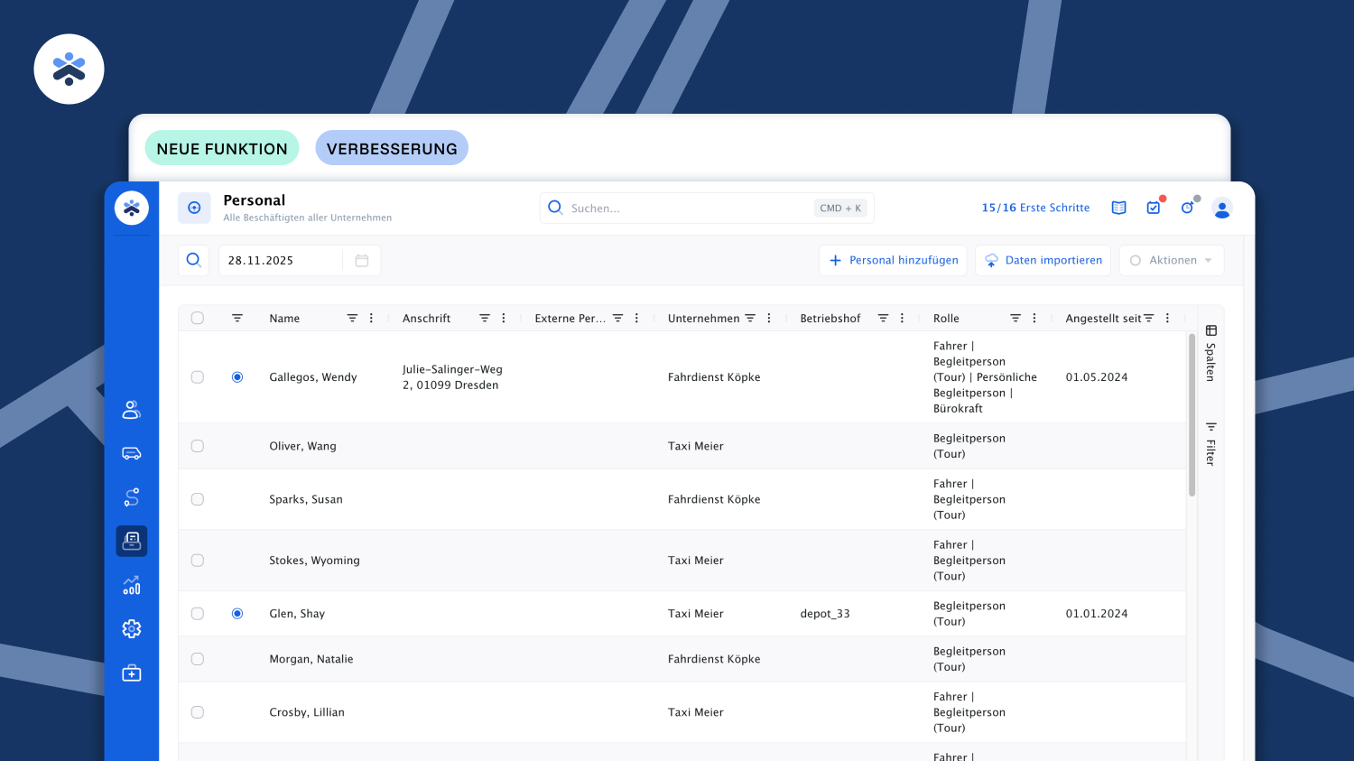
Task: Open the Spalten side panel tab
Action: click(1211, 353)
